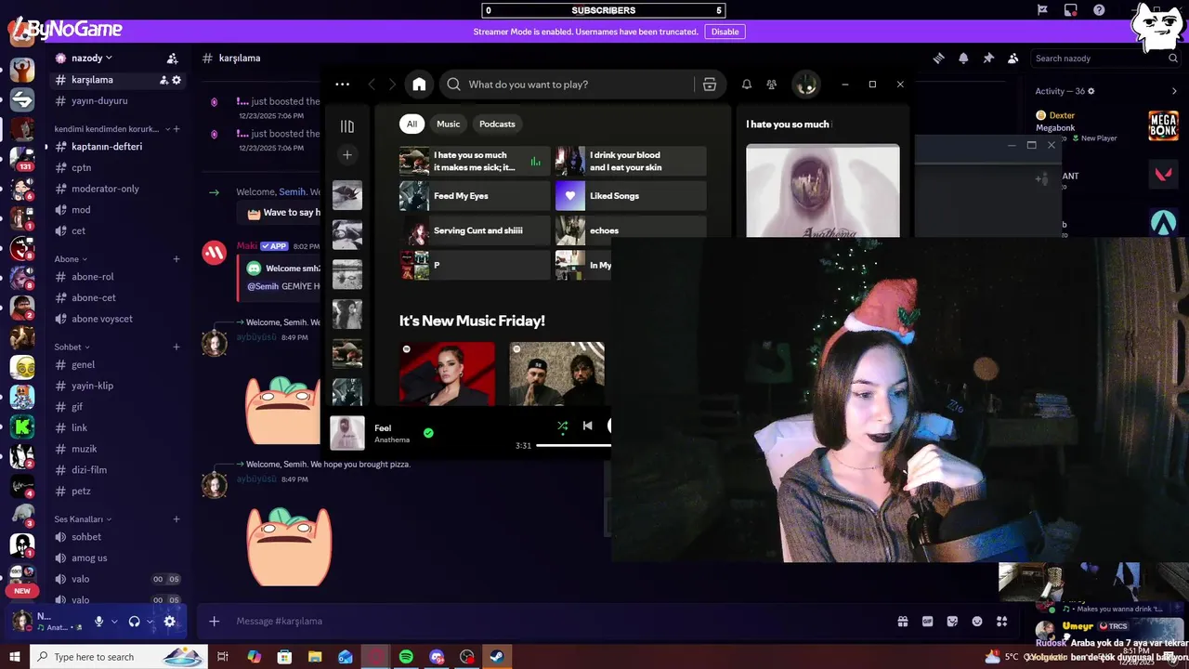Go back in Spotify navigation
Viewport: 1189px width, 669px height.
point(372,85)
